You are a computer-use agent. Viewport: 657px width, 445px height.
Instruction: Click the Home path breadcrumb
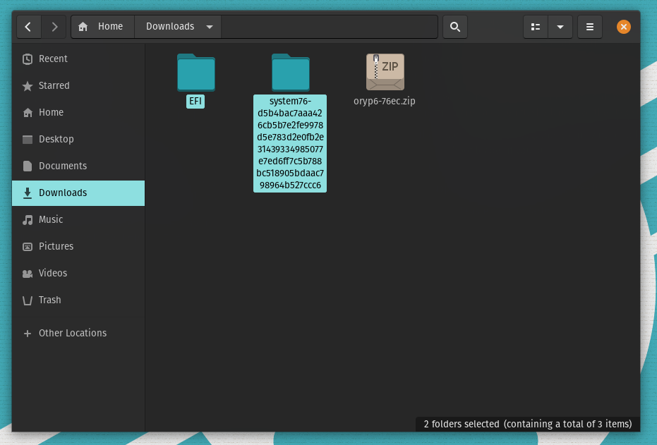(102, 27)
